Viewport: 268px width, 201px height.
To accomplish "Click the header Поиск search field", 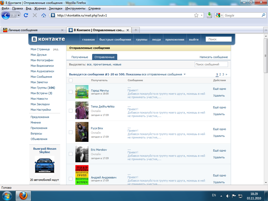I will click(x=219, y=39).
